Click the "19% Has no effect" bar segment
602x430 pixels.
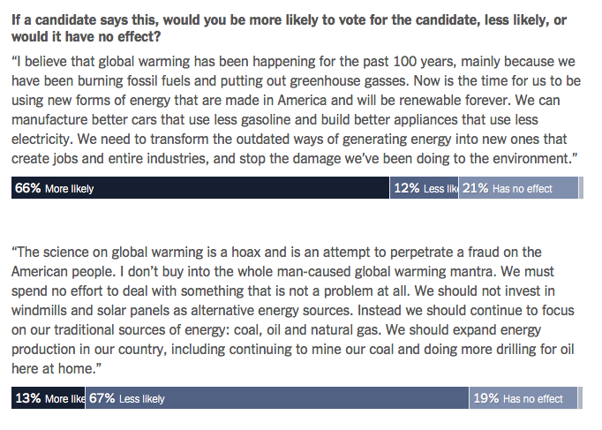click(x=523, y=398)
